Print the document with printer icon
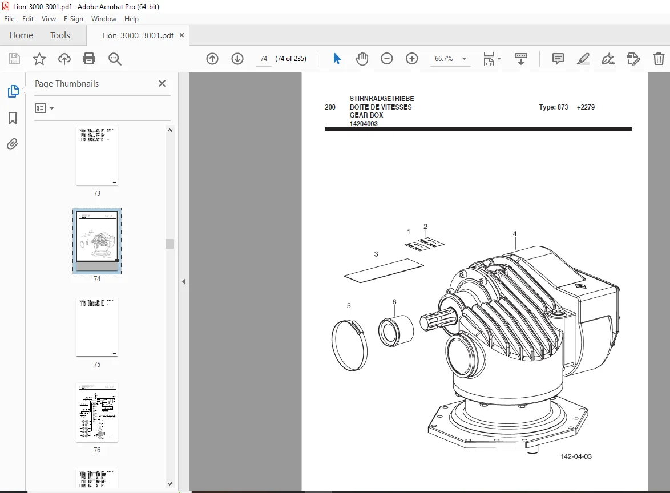The height and width of the screenshot is (493, 670). click(89, 59)
